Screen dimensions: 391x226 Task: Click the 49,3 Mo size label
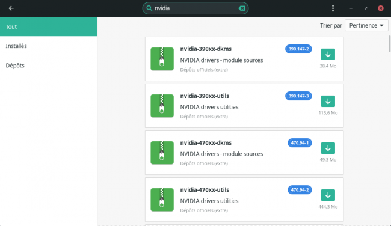click(328, 160)
